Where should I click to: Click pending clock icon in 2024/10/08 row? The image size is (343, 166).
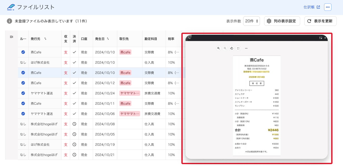tap(74, 124)
